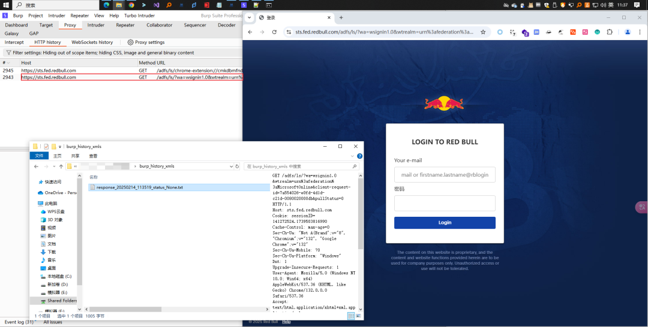This screenshot has width=648, height=327.
Task: Open the Burp menu in Burp Suite
Action: point(18,16)
